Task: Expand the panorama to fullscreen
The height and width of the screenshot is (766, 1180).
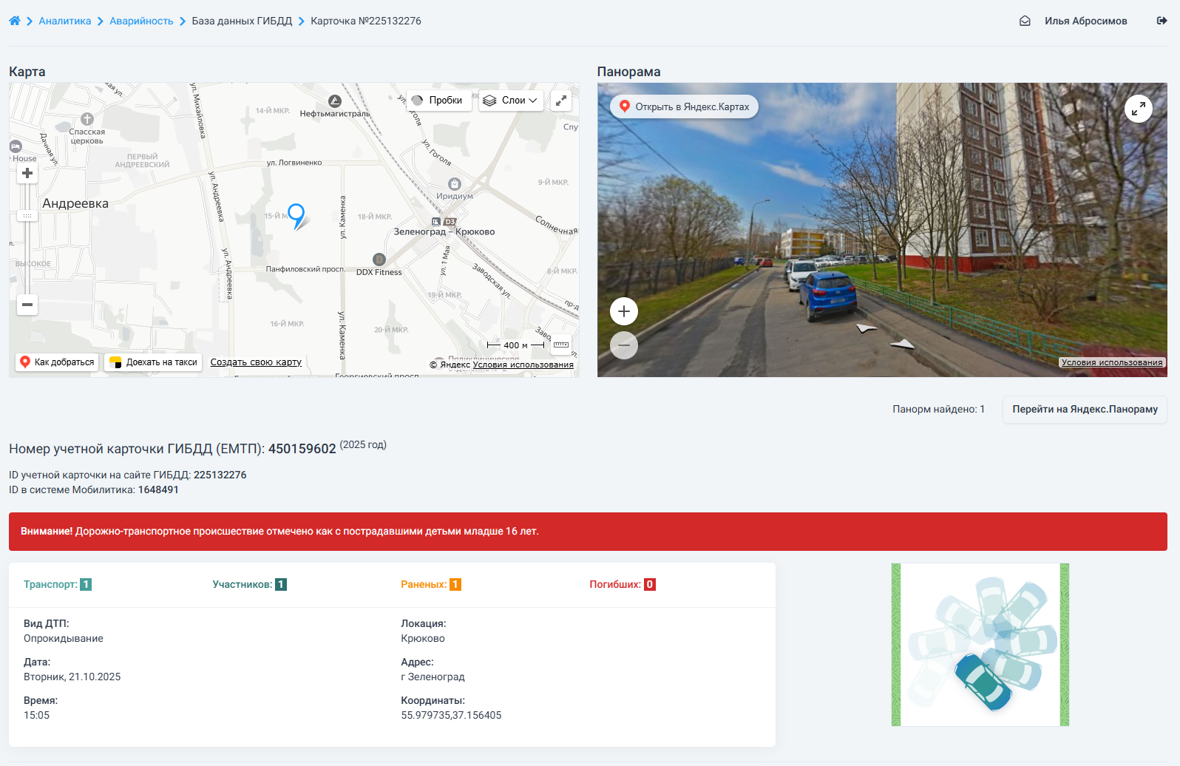Action: tap(1138, 109)
